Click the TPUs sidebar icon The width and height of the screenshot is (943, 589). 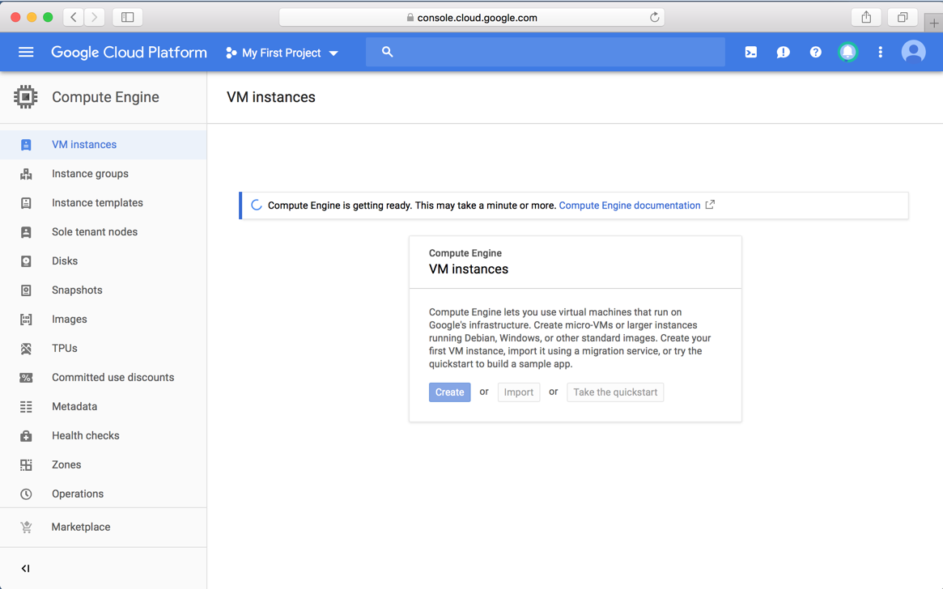coord(26,349)
